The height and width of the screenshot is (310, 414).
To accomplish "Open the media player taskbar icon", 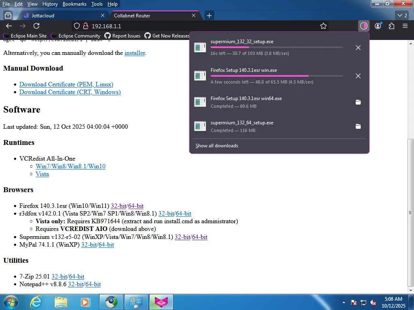I will pyautogui.click(x=85, y=302).
